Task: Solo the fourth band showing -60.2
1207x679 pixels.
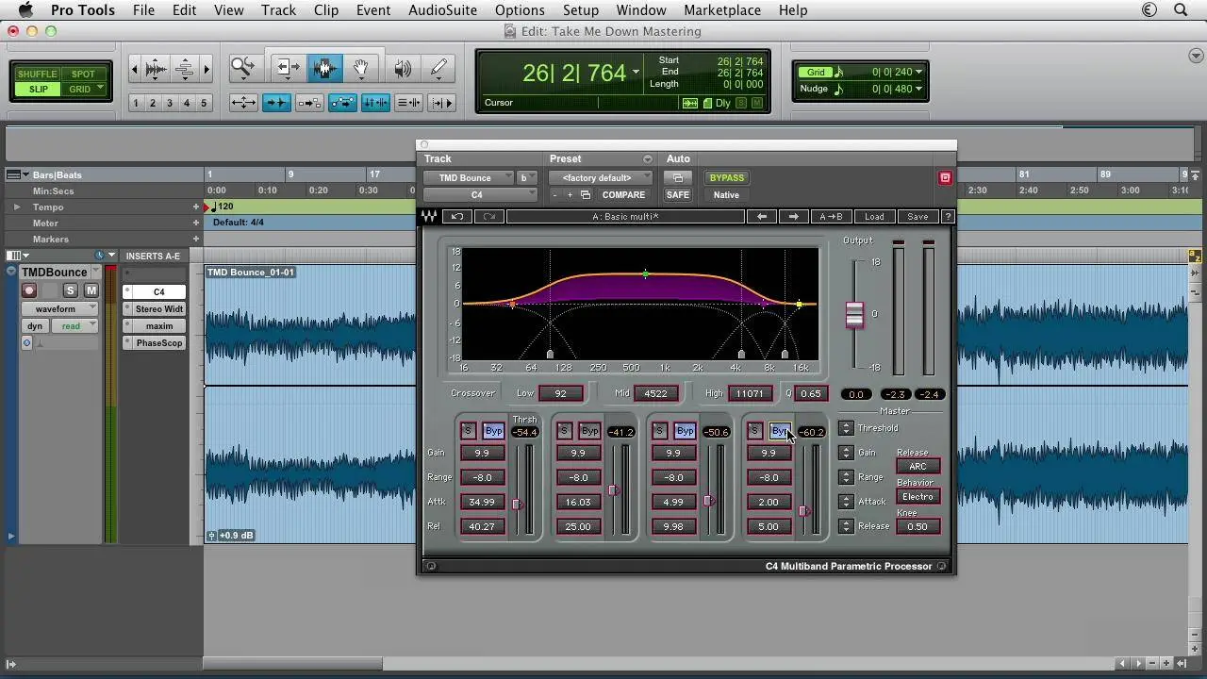Action: (754, 431)
